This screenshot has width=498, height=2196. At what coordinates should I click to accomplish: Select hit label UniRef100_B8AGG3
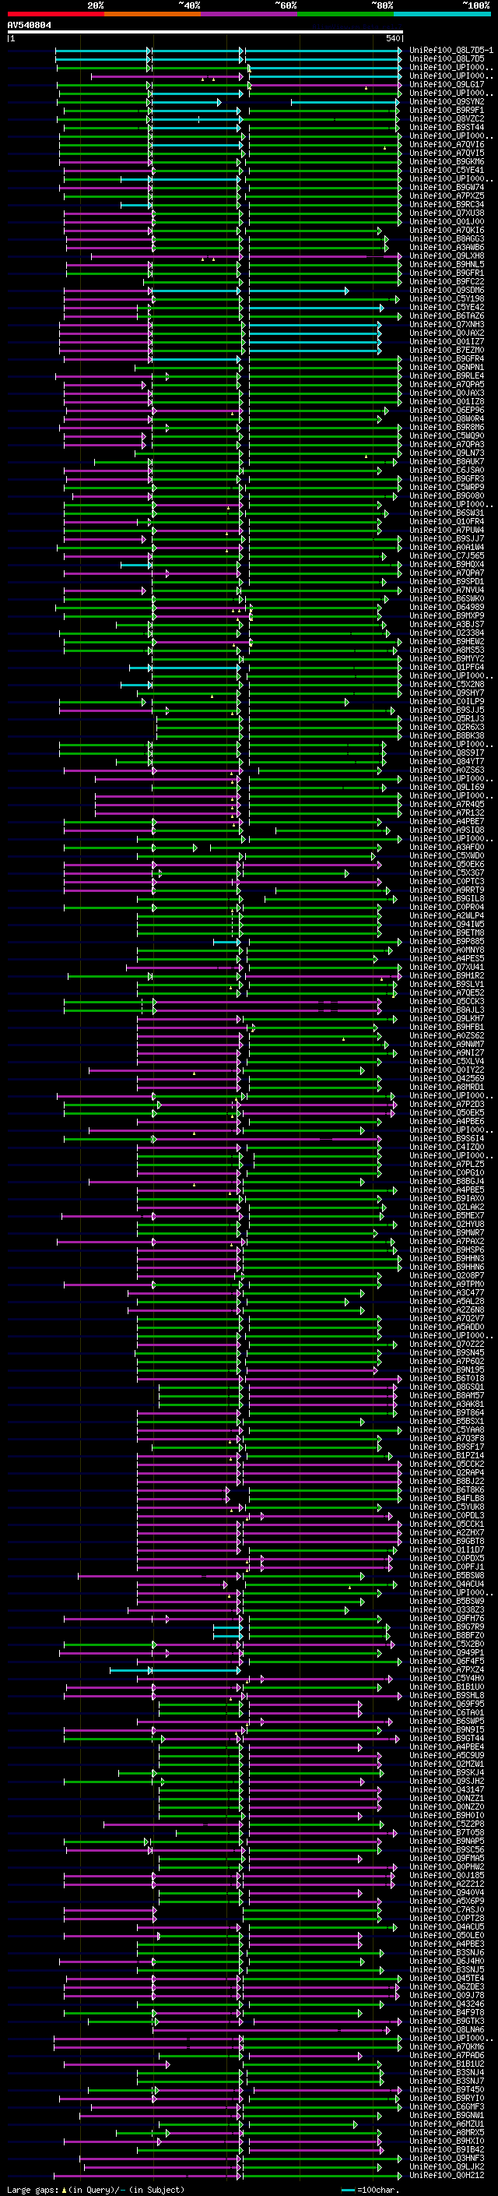pos(446,238)
